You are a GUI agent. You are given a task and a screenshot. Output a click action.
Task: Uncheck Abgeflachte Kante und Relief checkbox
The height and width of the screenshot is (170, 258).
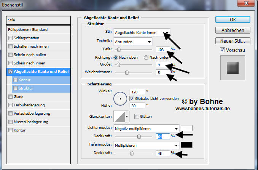10,71
